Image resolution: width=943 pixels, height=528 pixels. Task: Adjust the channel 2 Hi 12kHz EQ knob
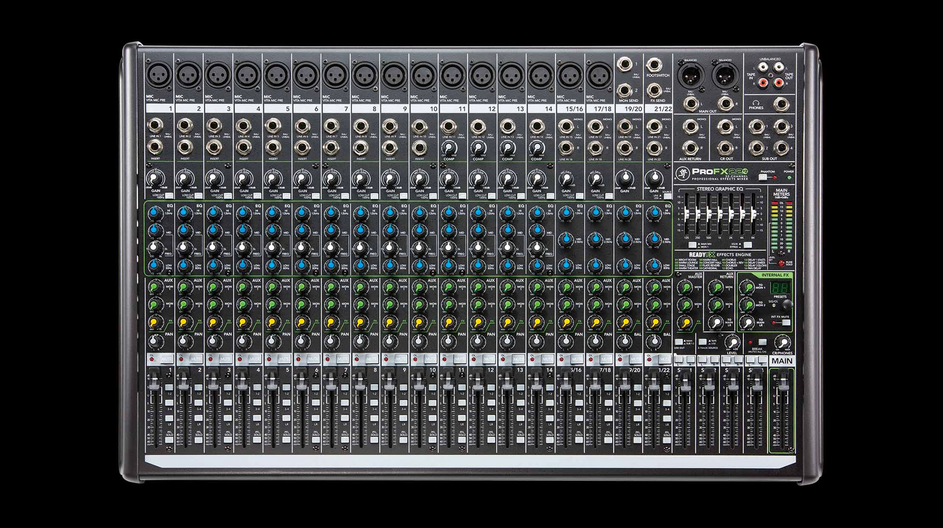(x=184, y=213)
